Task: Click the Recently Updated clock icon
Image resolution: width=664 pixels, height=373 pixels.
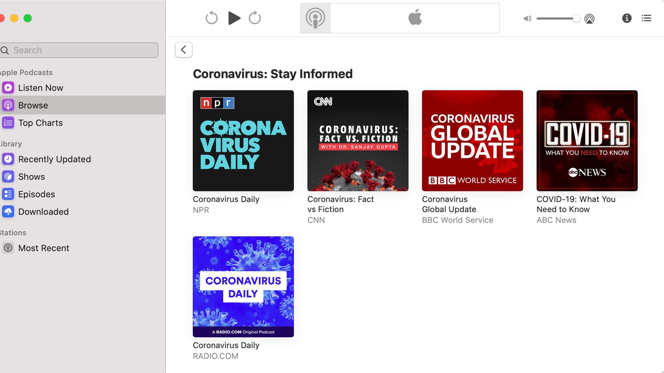Action: click(x=8, y=159)
